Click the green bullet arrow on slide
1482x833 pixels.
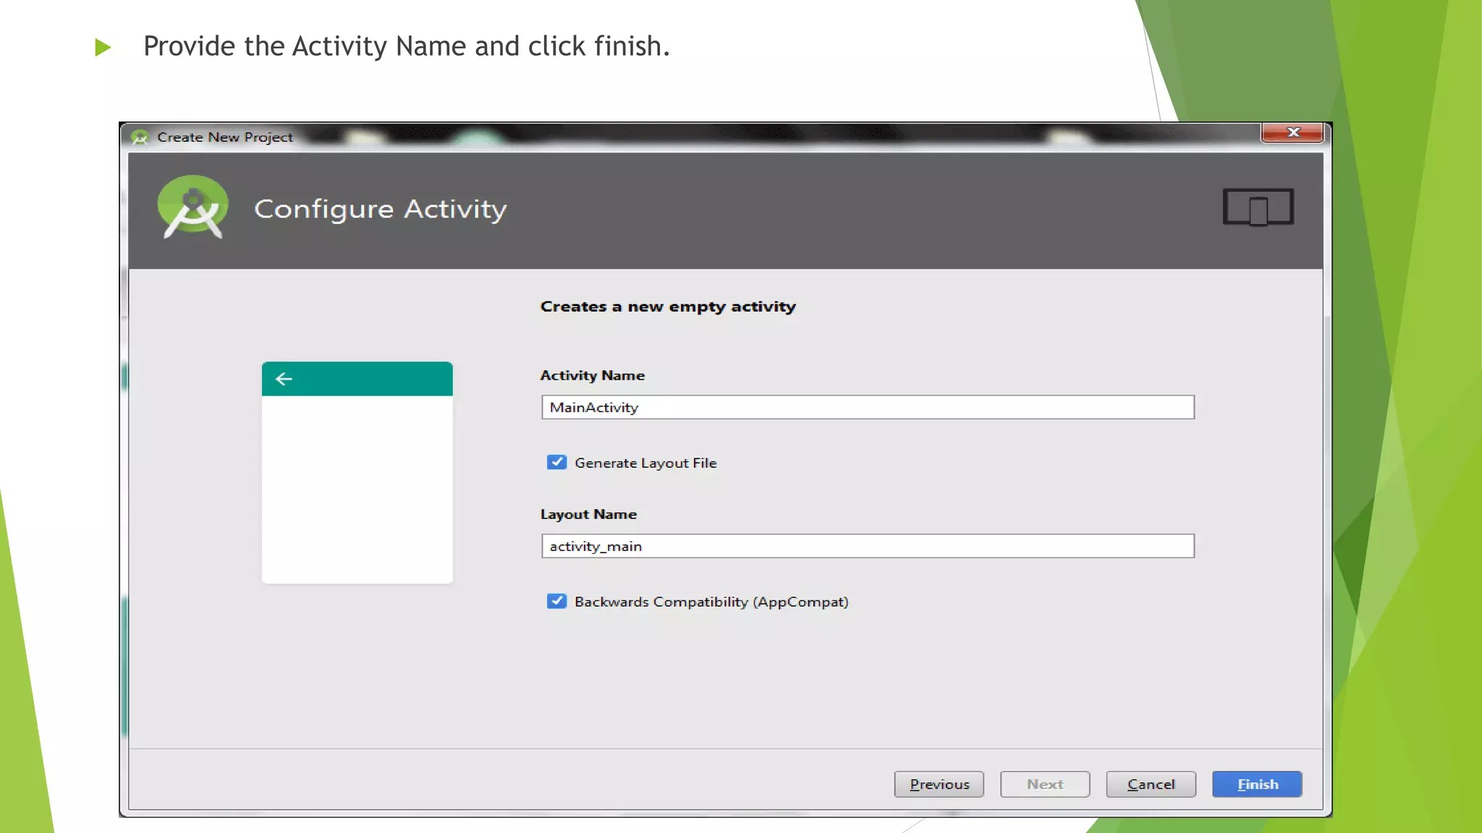pyautogui.click(x=103, y=48)
